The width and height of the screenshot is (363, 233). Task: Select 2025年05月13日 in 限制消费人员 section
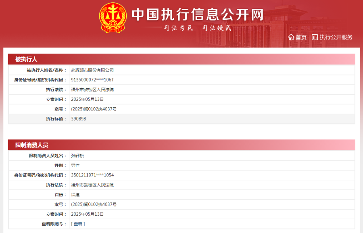(x=87, y=214)
